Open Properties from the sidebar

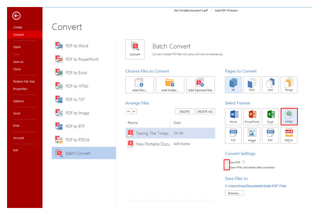(20, 89)
